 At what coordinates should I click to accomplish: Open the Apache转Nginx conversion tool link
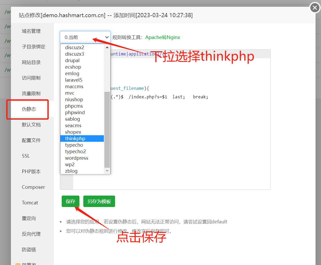pos(162,37)
